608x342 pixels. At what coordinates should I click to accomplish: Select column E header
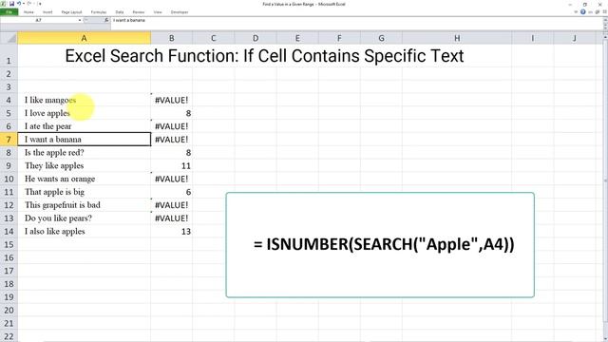pos(297,38)
